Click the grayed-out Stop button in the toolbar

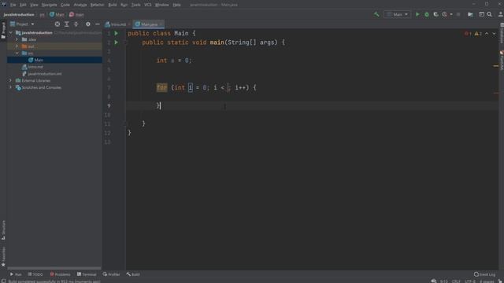[458, 14]
